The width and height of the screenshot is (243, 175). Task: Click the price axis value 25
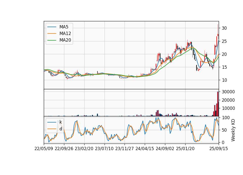pos(224,41)
